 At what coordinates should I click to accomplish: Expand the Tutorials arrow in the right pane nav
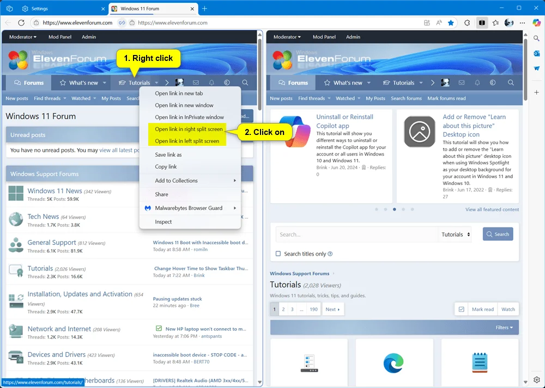421,83
